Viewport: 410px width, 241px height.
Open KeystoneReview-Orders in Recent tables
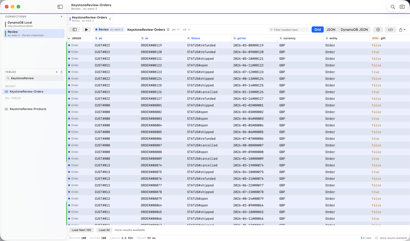(x=34, y=92)
